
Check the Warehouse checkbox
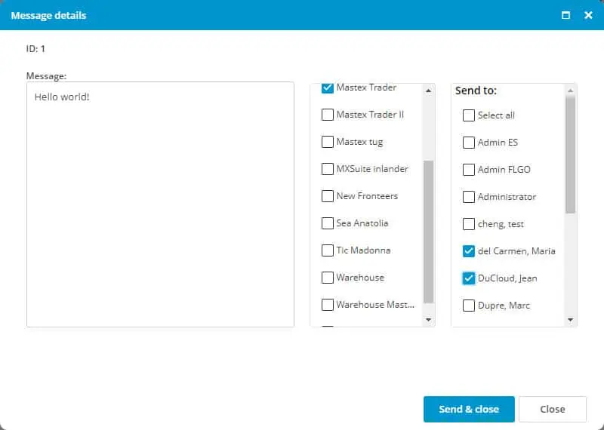(x=328, y=278)
